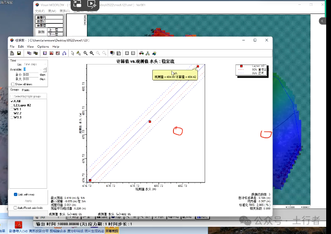Click the zoom out magnifier icon
Image resolution: width=331 pixels, height=234 pixels.
(92, 53)
